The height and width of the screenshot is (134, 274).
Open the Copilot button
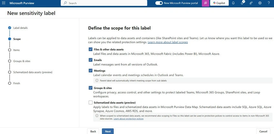click(219, 3)
